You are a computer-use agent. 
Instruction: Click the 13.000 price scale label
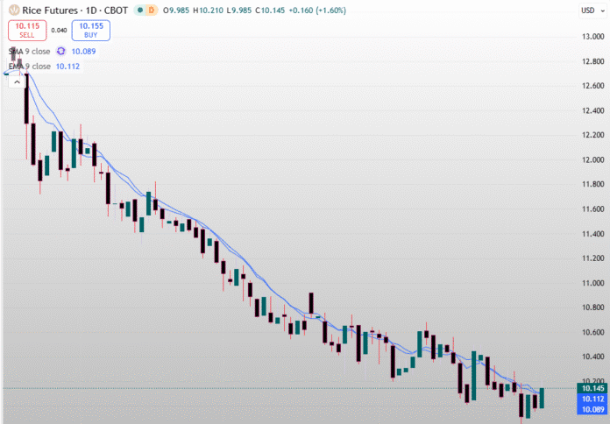tap(586, 37)
